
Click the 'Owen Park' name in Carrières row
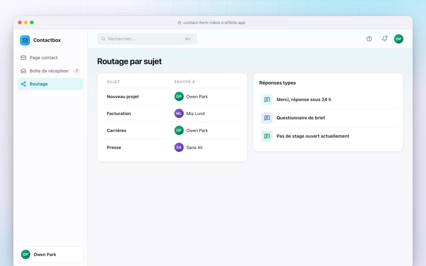[x=197, y=130]
